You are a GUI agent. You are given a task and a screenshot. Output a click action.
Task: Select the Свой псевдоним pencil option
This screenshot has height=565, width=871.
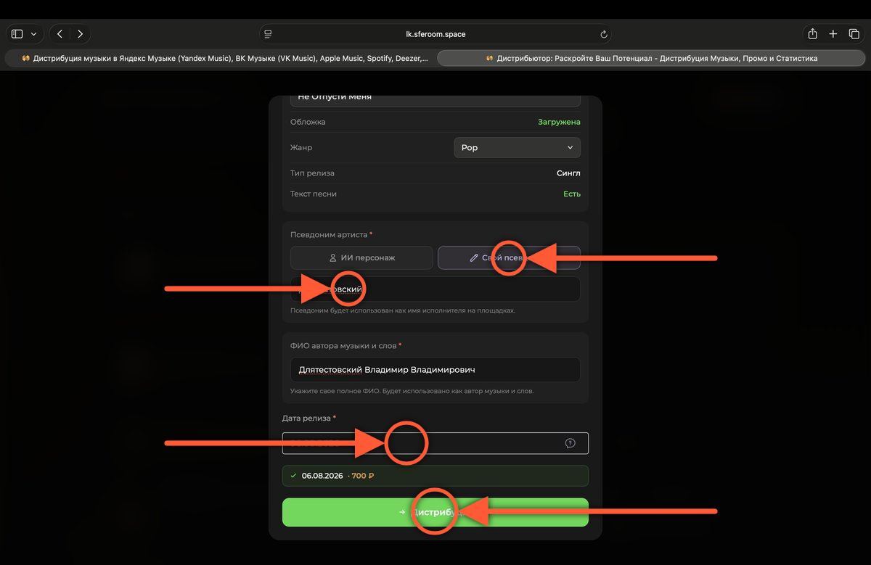[509, 257]
